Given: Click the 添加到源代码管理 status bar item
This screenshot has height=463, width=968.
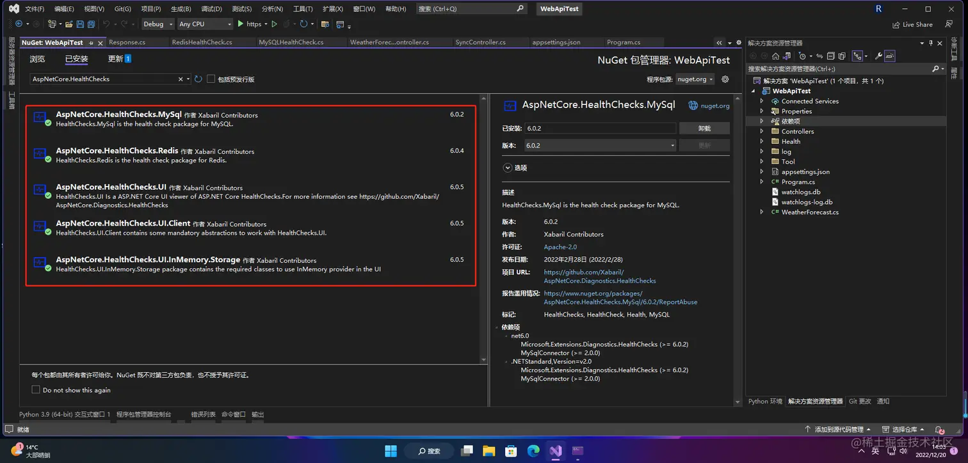Looking at the screenshot, I should pos(837,430).
